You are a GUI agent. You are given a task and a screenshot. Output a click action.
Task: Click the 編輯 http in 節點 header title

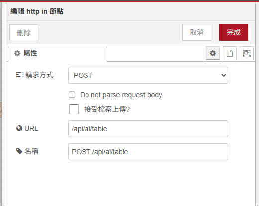pos(37,11)
